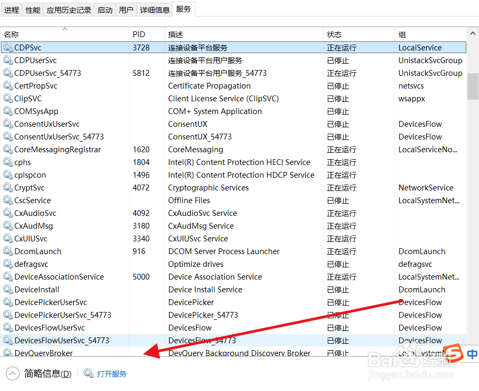Viewport: 479px width, 391px height.
Task: Sort the list by PID column
Action: (138, 34)
